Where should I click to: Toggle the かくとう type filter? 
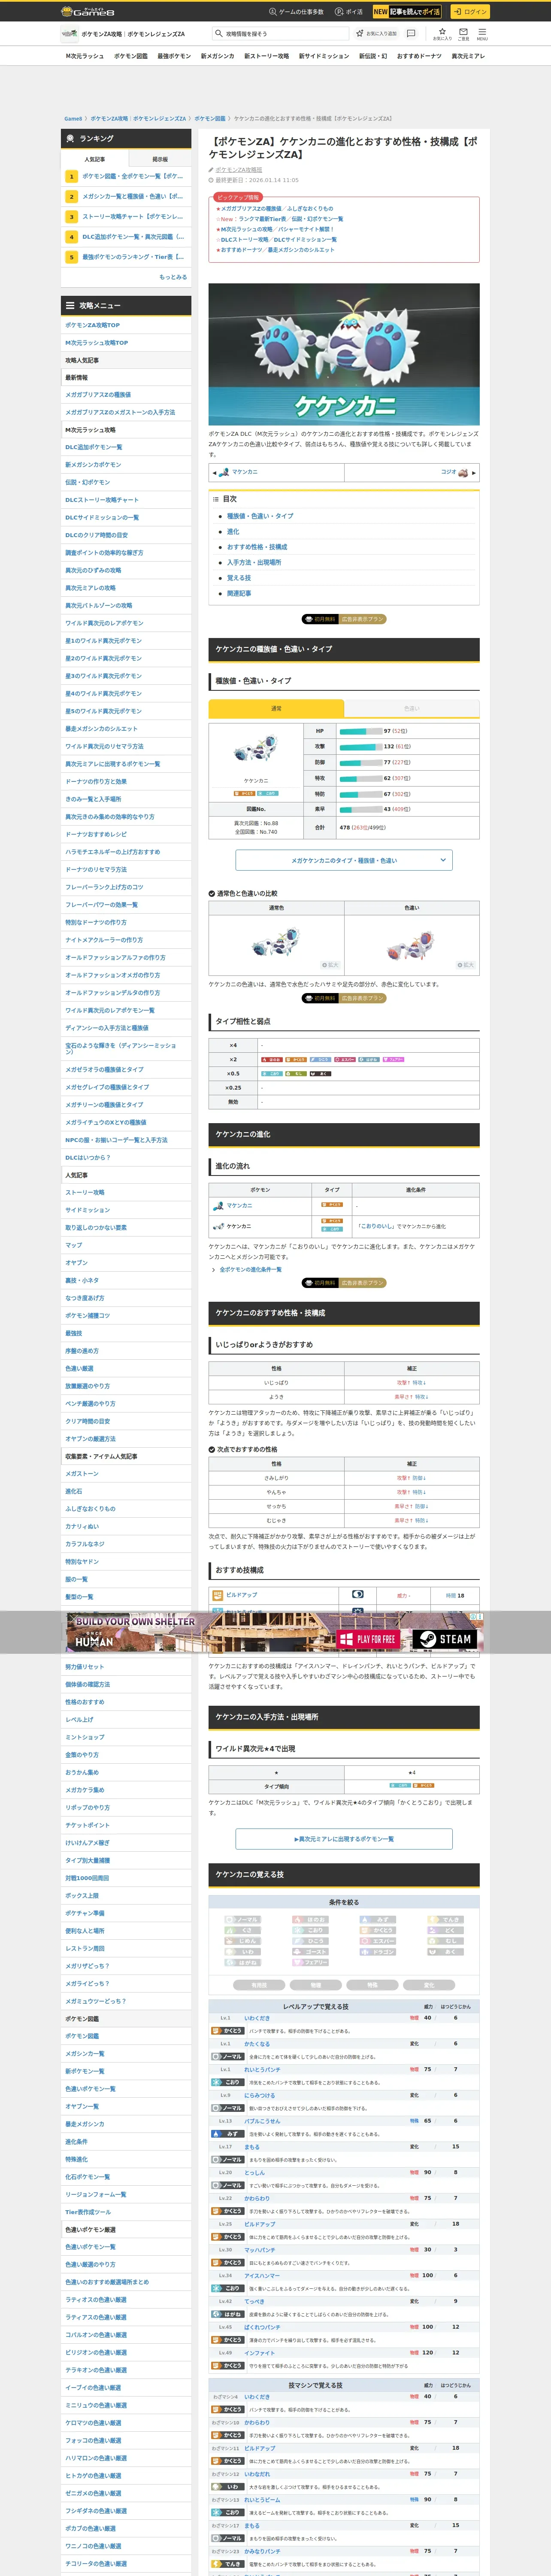coord(378,1930)
